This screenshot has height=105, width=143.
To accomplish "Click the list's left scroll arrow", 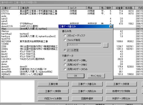I will click(x=2, y=77).
